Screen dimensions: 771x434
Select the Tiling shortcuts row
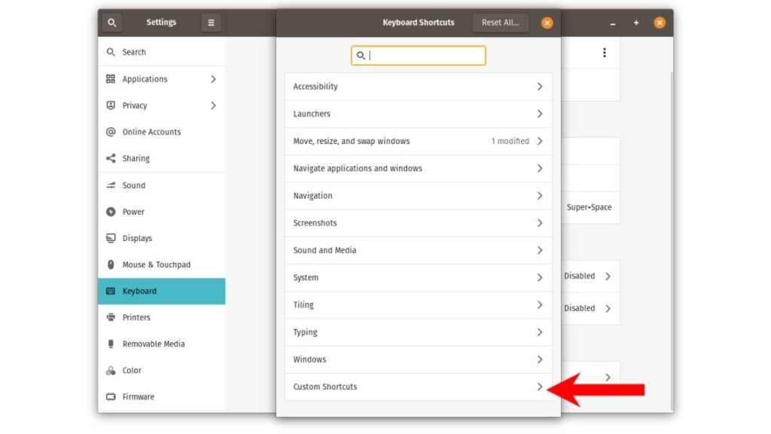pyautogui.click(x=418, y=305)
